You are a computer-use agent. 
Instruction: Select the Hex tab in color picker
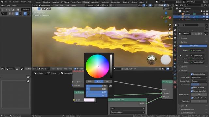[x=108, y=81]
